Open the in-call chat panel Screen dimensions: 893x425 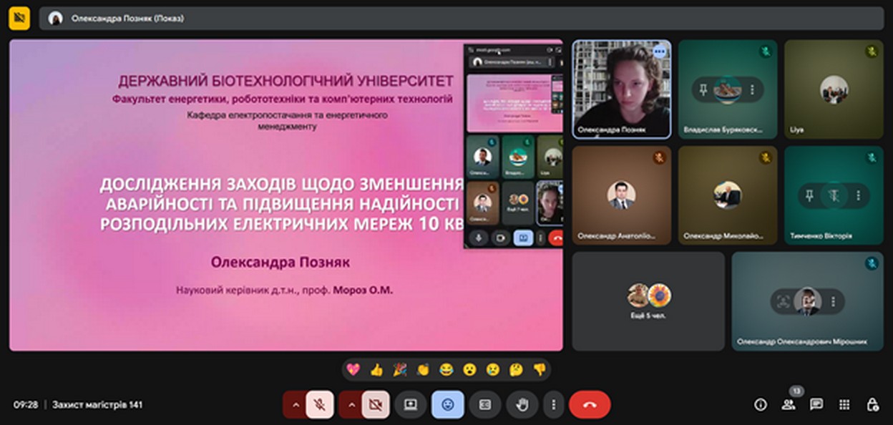pos(816,404)
